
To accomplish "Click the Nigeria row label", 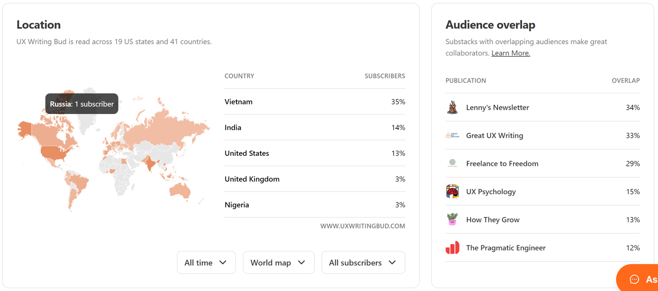I will tap(237, 205).
